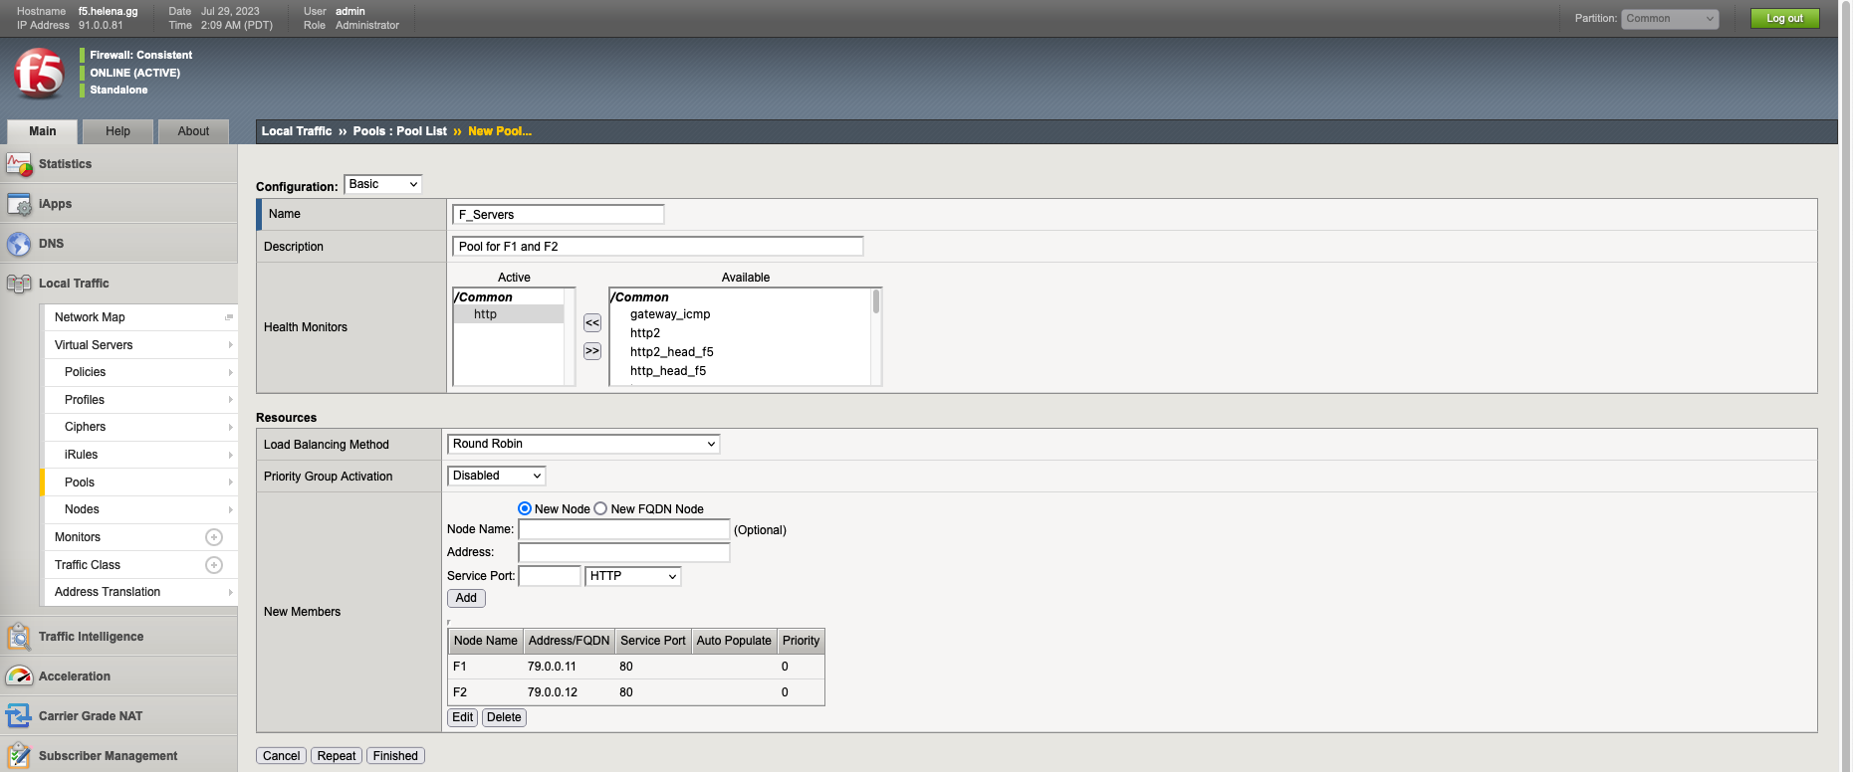Expand Priority Group Activation dropdown
The image size is (1853, 772).
click(x=496, y=476)
